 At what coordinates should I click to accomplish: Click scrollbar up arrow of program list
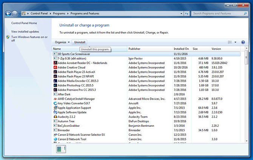tap(246, 48)
